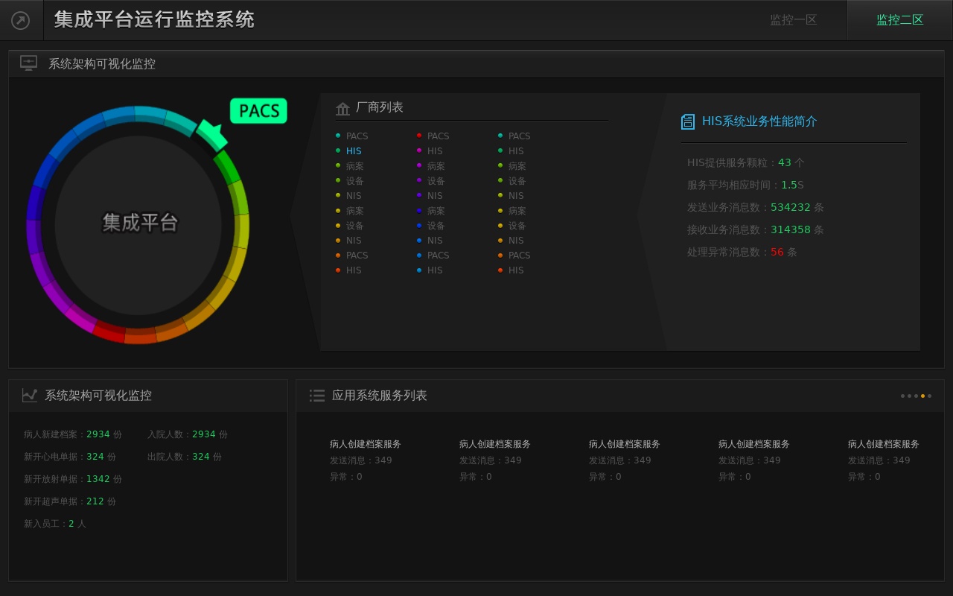Image resolution: width=953 pixels, height=596 pixels.
Task: Open the 设备 vendor entry with the purple dot
Action: pos(436,181)
